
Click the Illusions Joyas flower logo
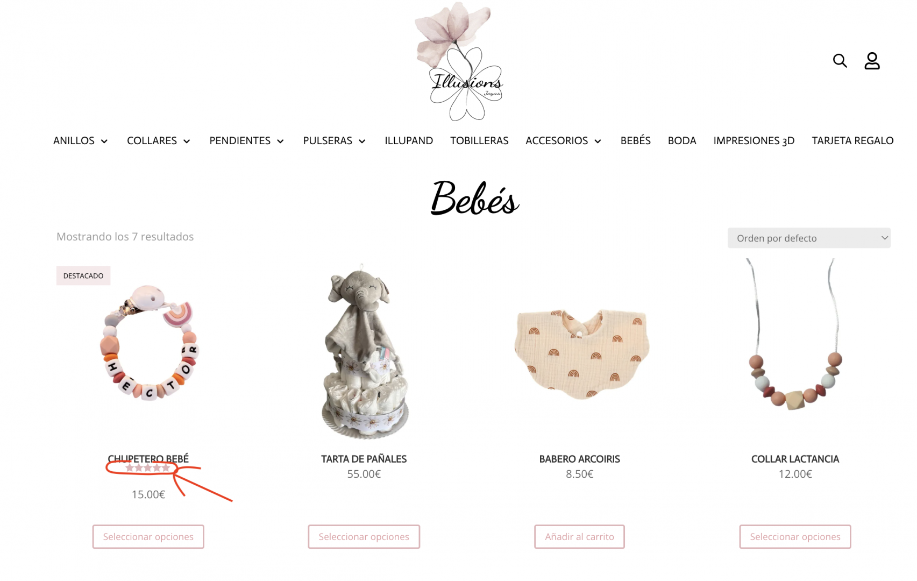coord(459,61)
